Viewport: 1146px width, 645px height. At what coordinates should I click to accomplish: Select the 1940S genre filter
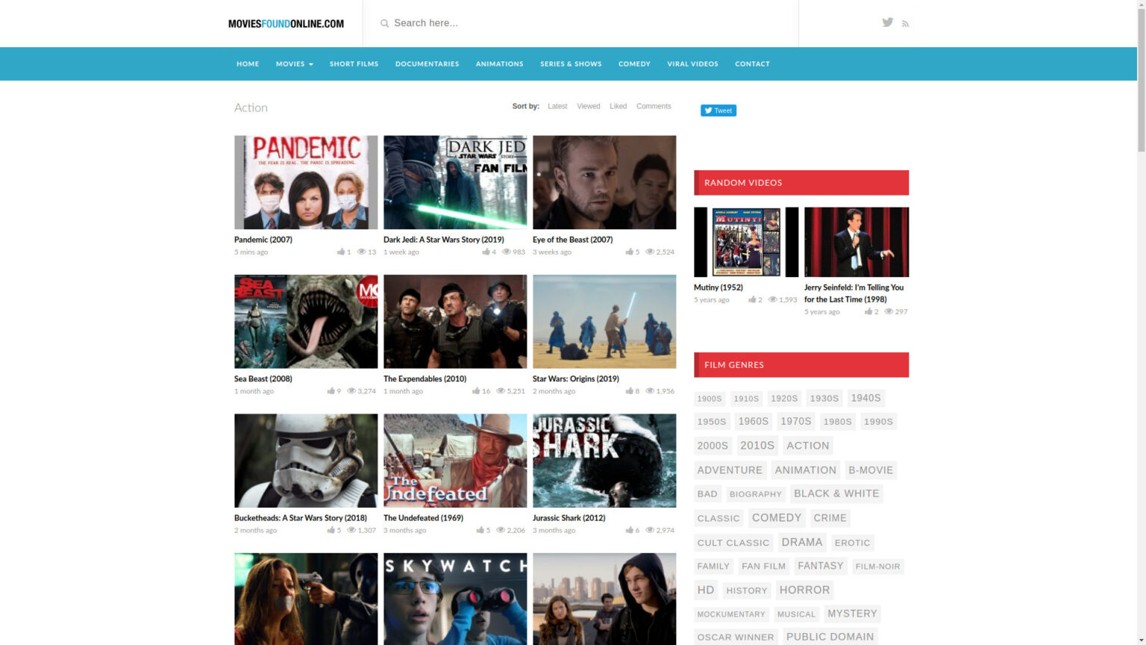865,398
